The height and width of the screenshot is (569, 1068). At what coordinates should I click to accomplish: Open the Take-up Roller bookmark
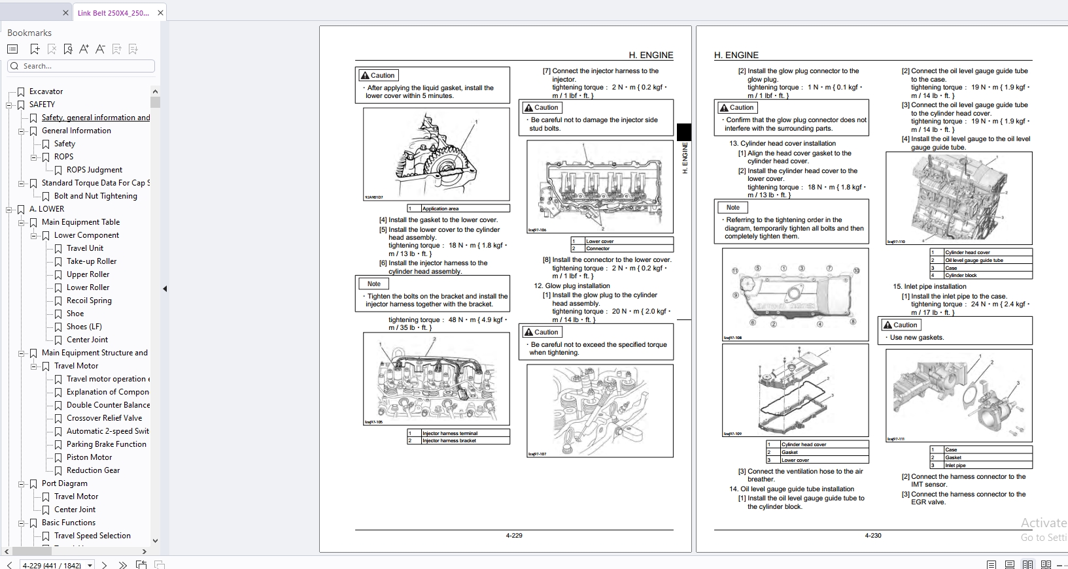92,261
